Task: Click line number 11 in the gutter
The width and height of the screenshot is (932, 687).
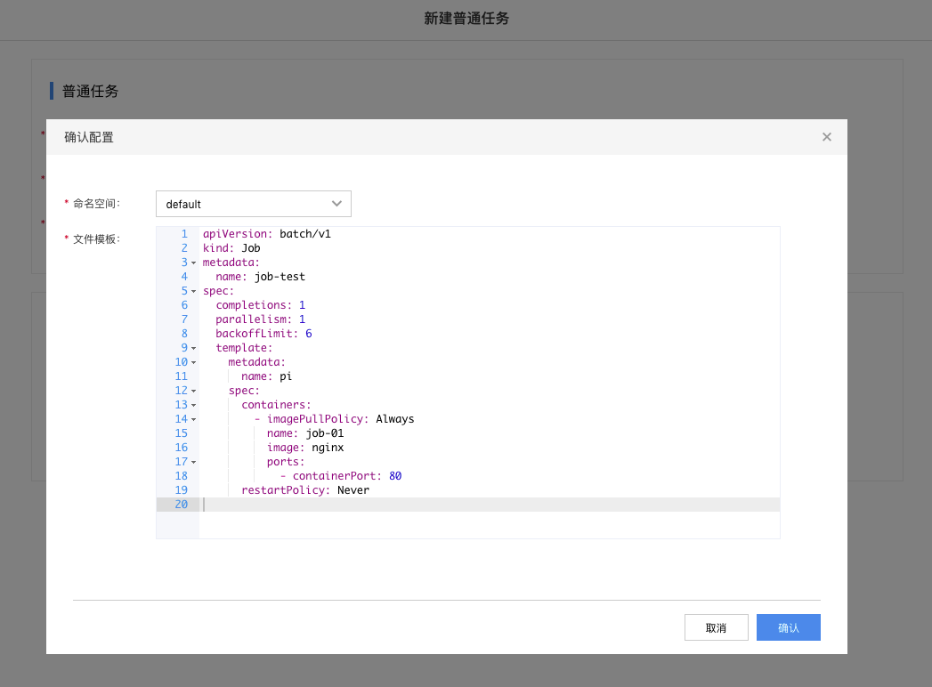Action: point(182,376)
